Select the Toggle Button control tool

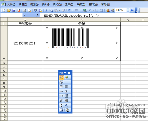pos(61,101)
